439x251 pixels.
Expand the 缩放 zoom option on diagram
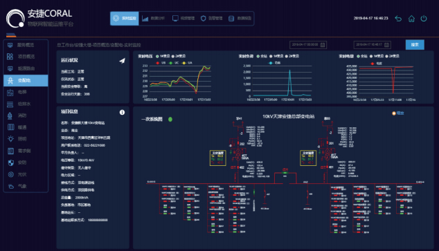point(398,113)
